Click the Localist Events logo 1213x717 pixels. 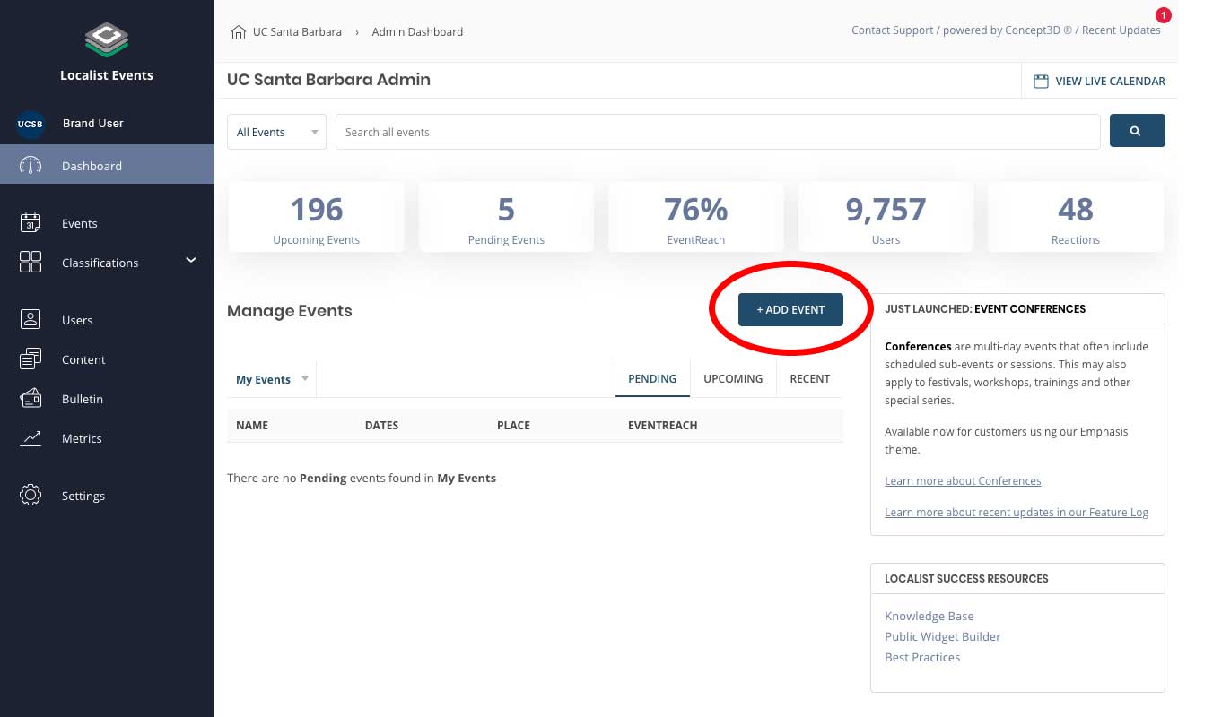(x=107, y=39)
